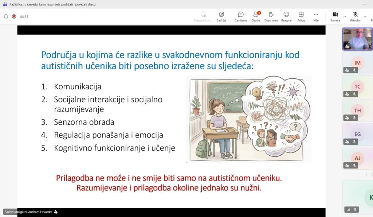Click the Savez udruga za autizam Hrvatske label
The width and height of the screenshot is (373, 217).
click(28, 212)
